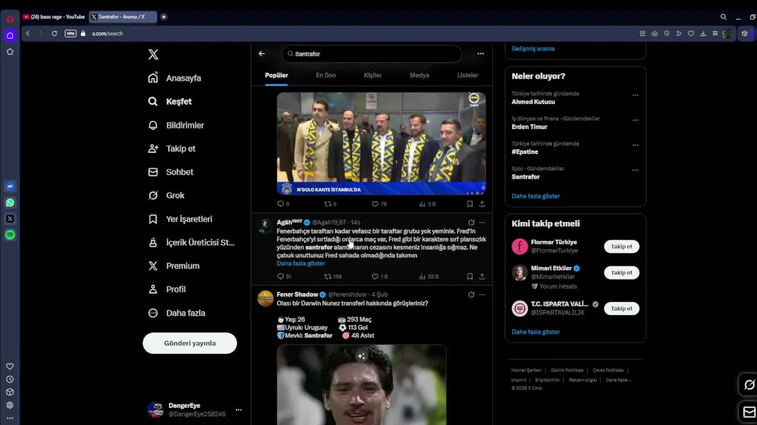Go to Anasayfa in the sidebar

[x=174, y=78]
